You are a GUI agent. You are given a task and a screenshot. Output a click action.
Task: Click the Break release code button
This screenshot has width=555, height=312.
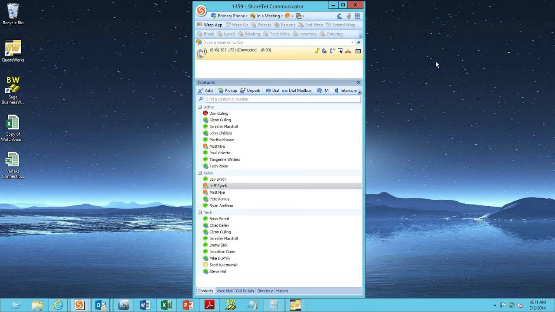click(206, 34)
